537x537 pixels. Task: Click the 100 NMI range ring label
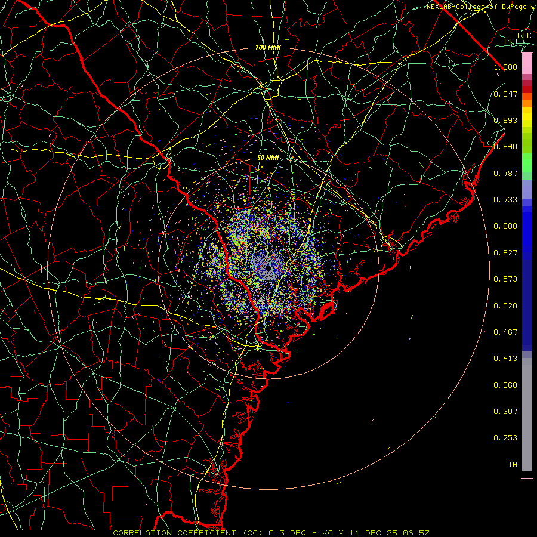click(x=268, y=47)
